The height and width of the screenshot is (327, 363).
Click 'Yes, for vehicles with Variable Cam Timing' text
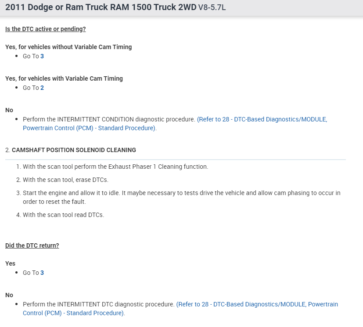64,78
